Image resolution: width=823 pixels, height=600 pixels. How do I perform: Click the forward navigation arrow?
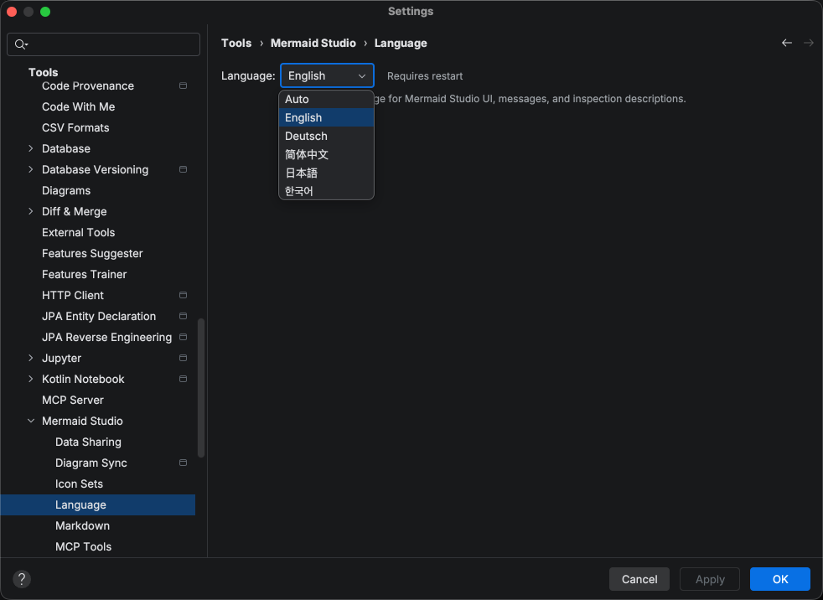click(x=806, y=43)
